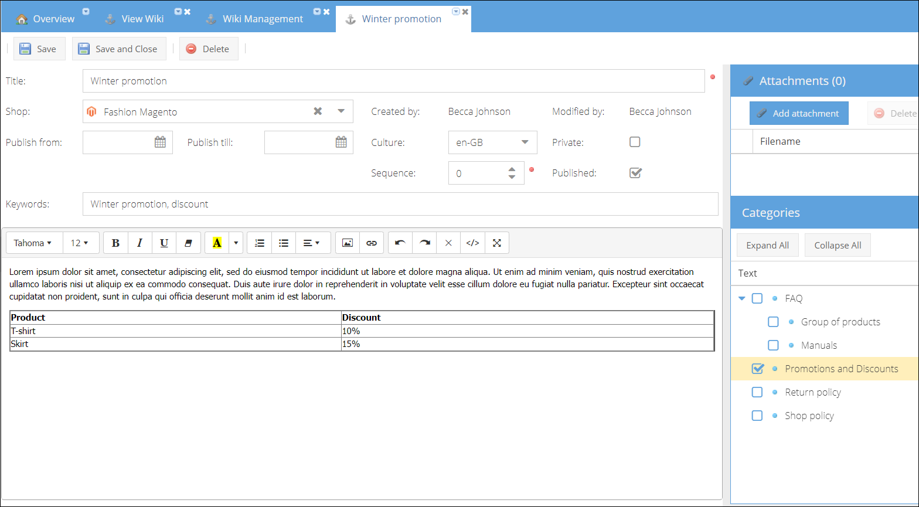This screenshot has width=919, height=507.
Task: Click Add attachment button
Action: coord(799,113)
